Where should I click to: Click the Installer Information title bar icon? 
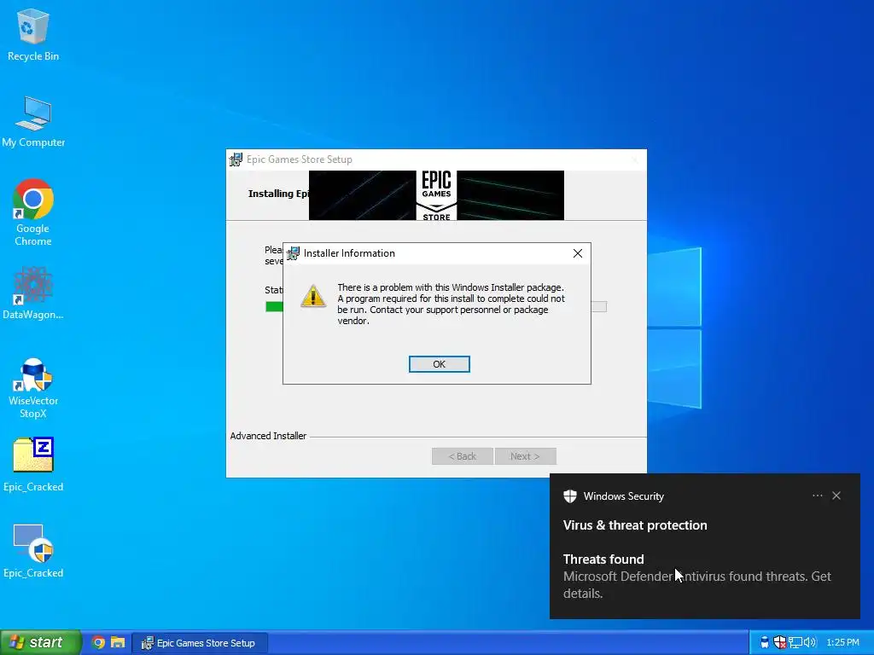(294, 253)
